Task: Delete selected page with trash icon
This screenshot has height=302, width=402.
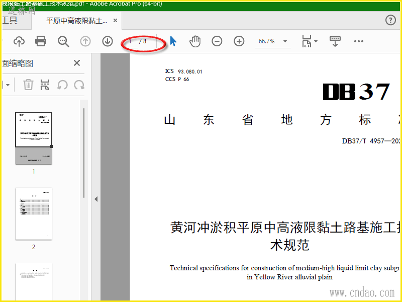Action: 28,85
